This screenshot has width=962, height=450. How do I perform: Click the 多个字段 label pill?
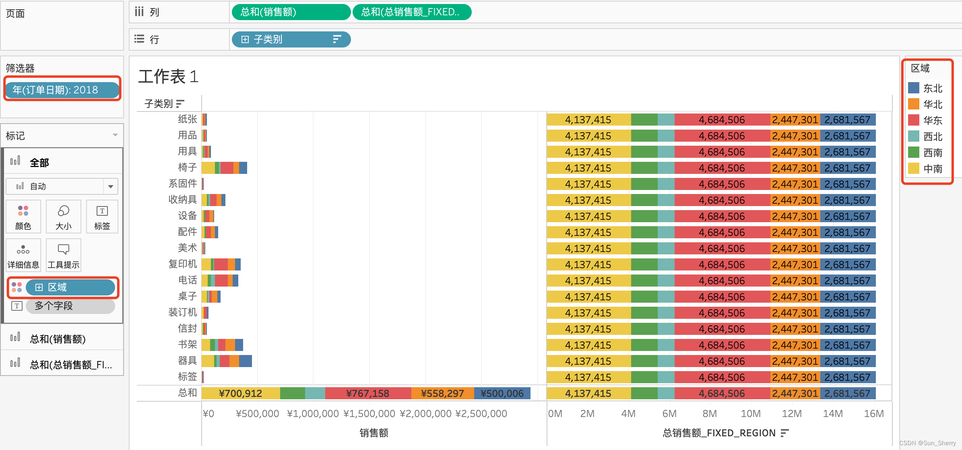(x=70, y=306)
